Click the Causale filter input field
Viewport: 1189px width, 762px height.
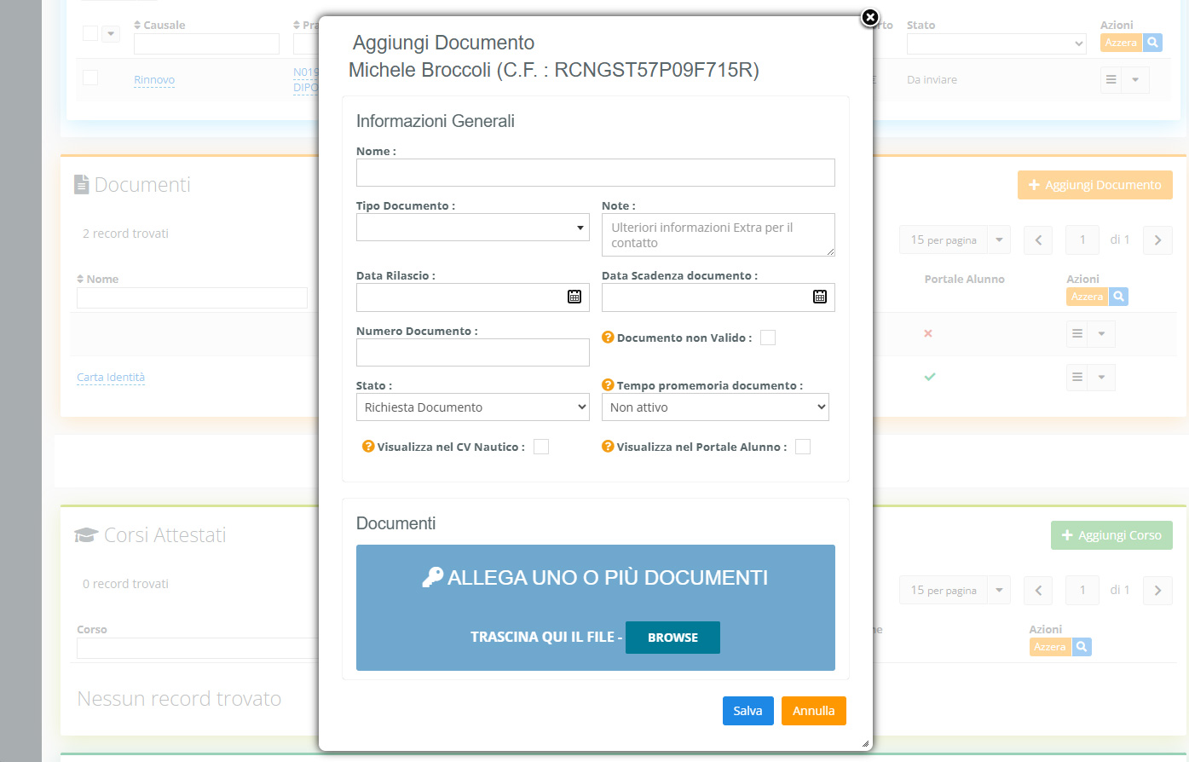point(206,43)
